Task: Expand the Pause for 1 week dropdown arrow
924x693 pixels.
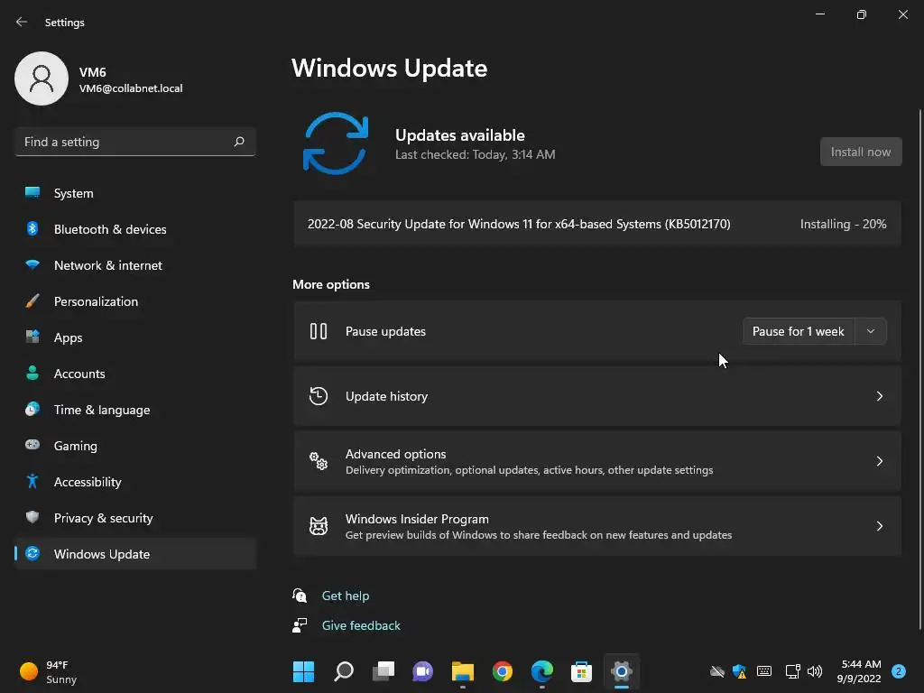Action: 871,331
